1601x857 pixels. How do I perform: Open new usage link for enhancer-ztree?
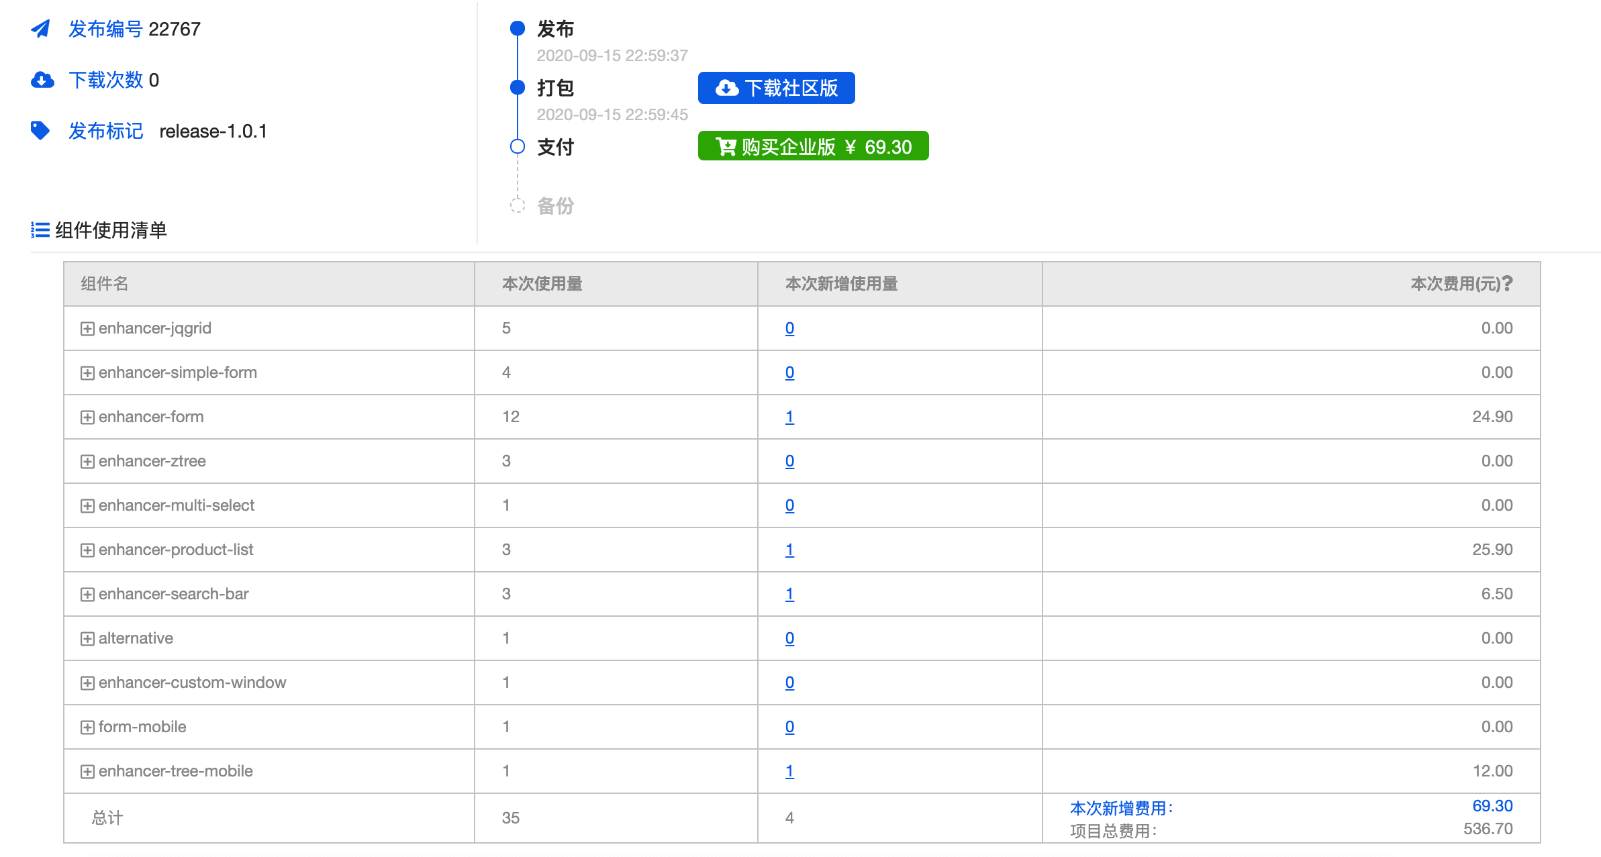coord(789,461)
